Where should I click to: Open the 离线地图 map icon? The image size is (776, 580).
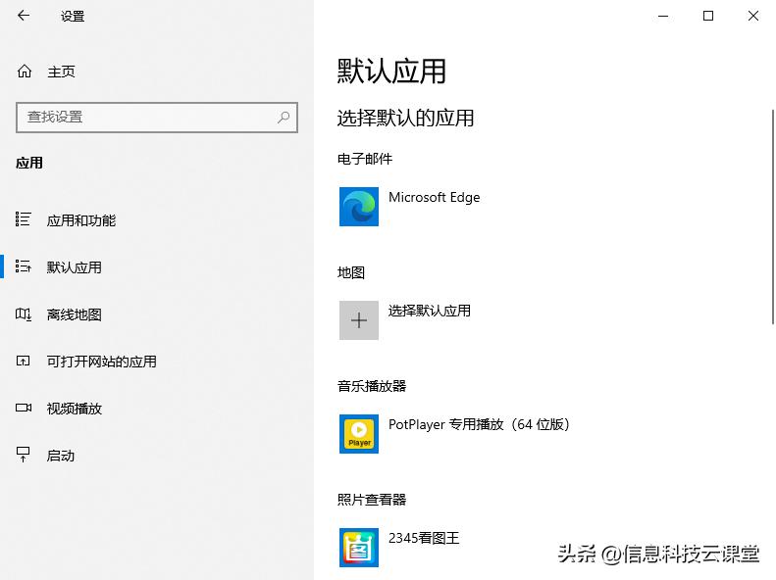[24, 314]
